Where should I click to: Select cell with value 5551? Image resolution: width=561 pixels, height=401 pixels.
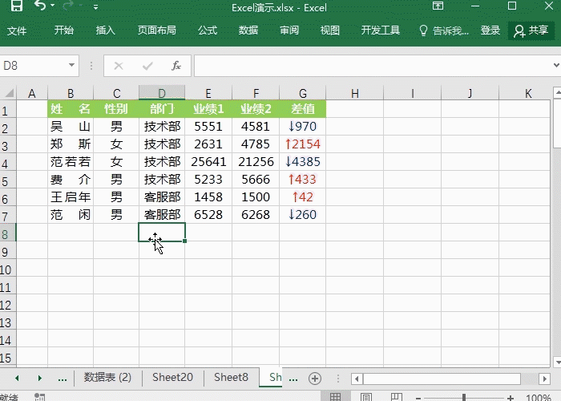coord(208,127)
